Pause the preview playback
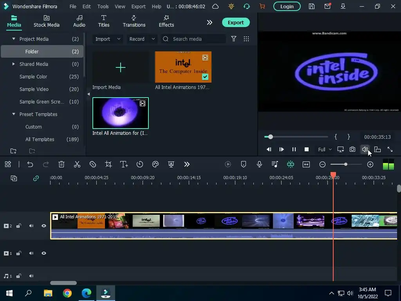 (294, 149)
